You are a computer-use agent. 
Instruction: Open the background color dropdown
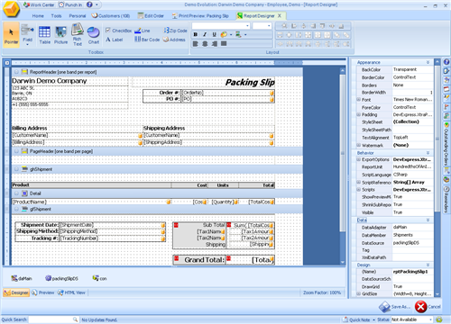[x=245, y=35]
